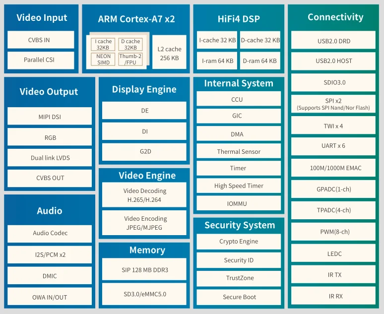The width and height of the screenshot is (384, 314).
Task: Select the PWM(8-ch) block
Action: pos(333,232)
